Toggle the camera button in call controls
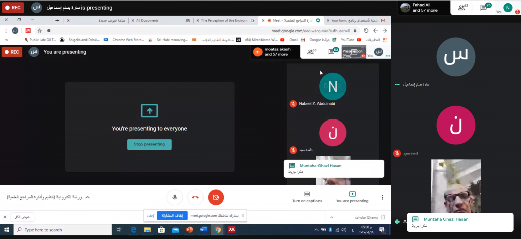This screenshot has width=521, height=239. point(216,197)
